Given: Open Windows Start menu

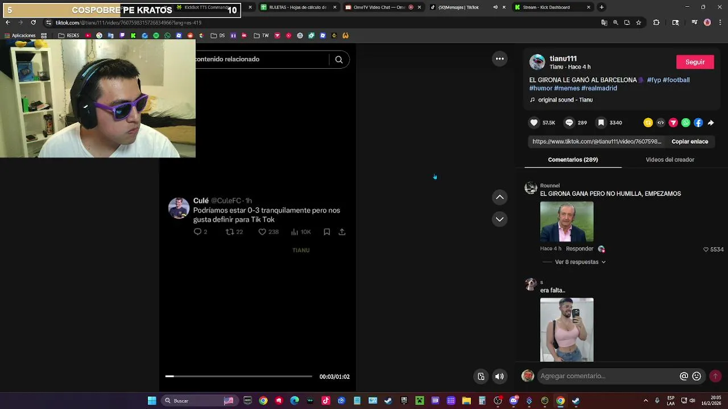Looking at the screenshot, I should click(152, 401).
